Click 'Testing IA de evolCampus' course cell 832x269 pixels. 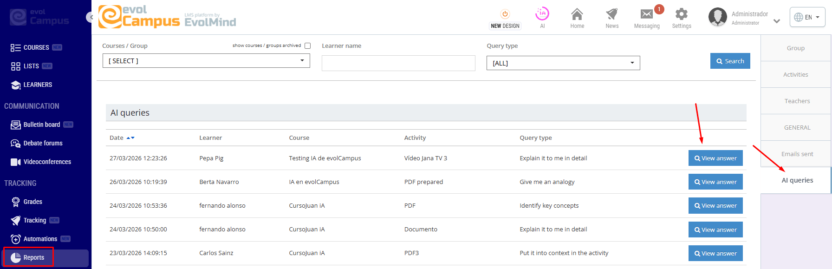point(325,158)
